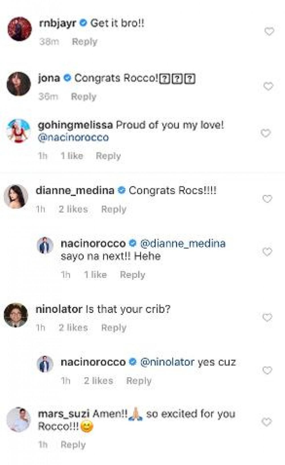
Task: Like nacinorocco's 'sayo na next' reply
Action: pyautogui.click(x=267, y=252)
